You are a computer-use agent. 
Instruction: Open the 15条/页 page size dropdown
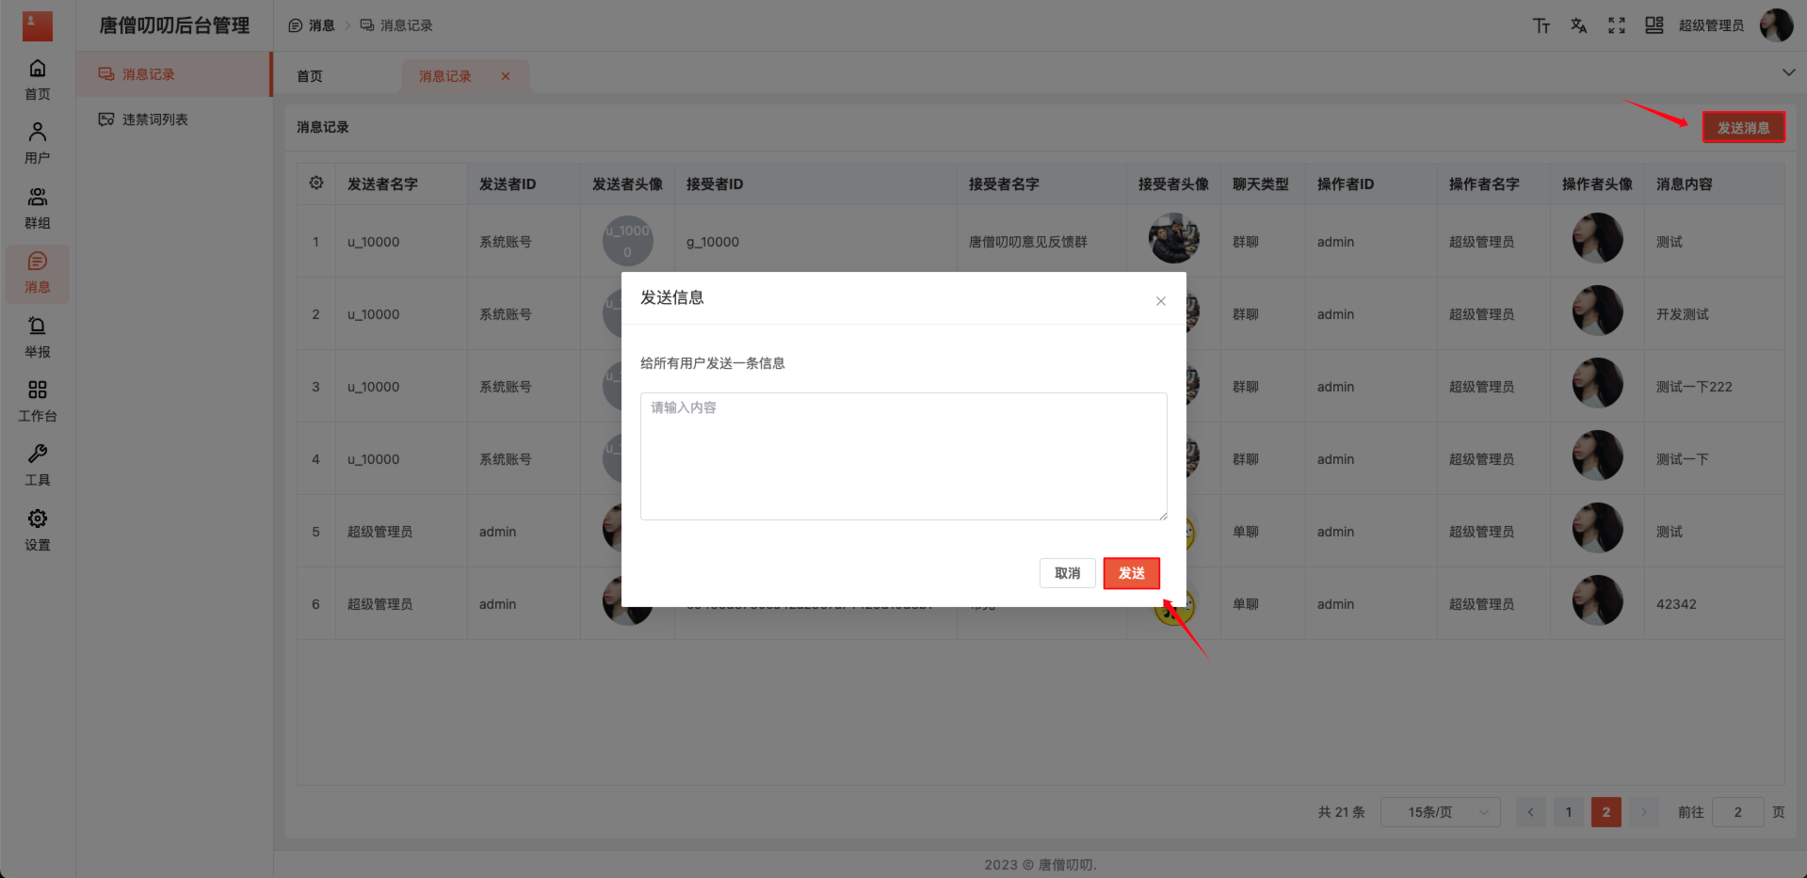pos(1440,811)
